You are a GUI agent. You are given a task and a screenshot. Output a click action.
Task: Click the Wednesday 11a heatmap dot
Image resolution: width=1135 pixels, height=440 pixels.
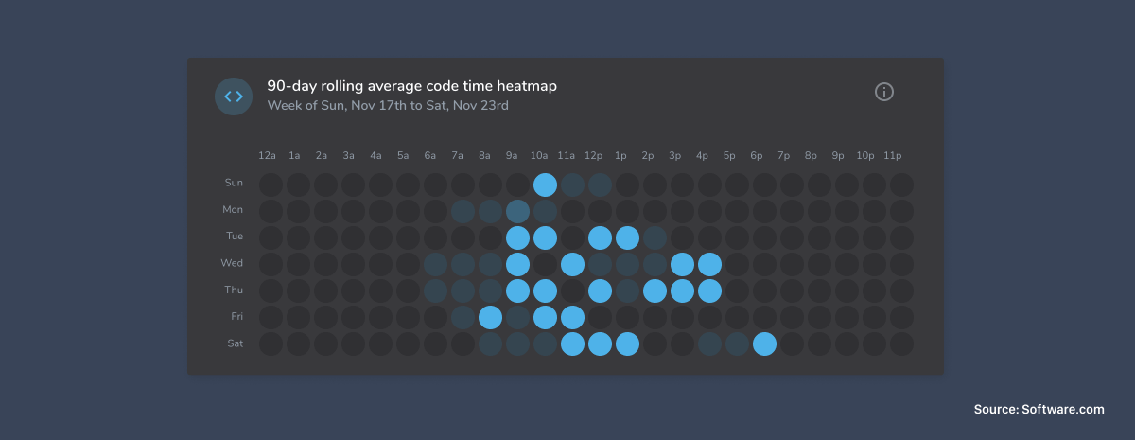point(572,264)
